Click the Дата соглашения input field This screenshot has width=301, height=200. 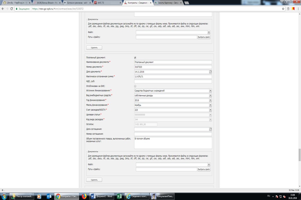click(172, 129)
